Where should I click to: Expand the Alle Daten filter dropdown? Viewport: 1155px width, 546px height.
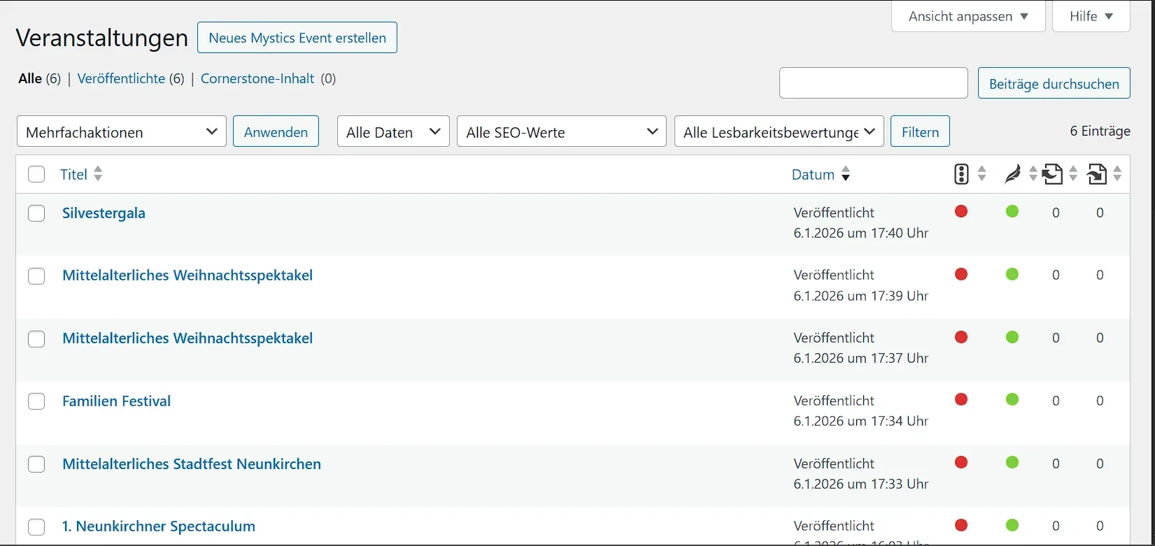point(393,131)
